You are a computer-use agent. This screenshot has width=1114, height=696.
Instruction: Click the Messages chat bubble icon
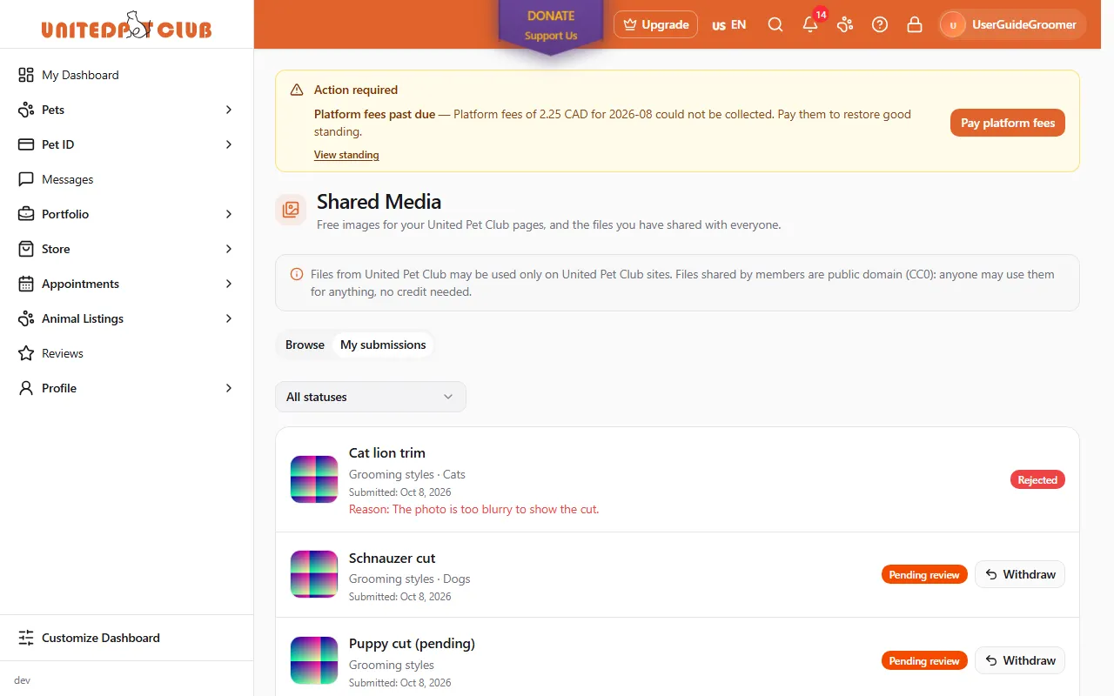click(x=26, y=179)
